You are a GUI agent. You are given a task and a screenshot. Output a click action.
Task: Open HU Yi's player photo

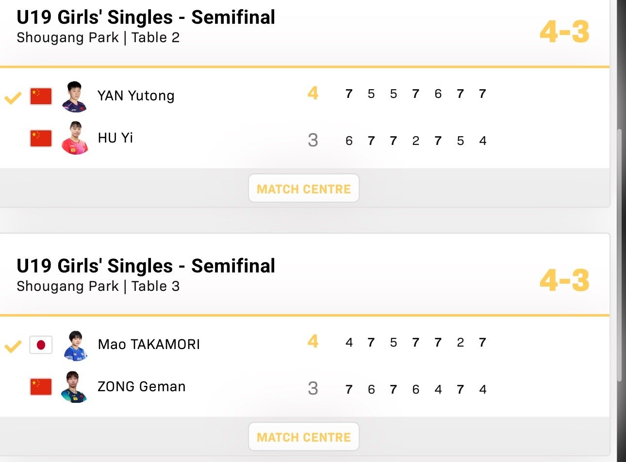click(75, 139)
